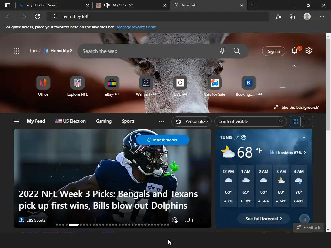Screen dimensions: 331x248
Task: Select the Sports feed category
Action: [x=128, y=121]
